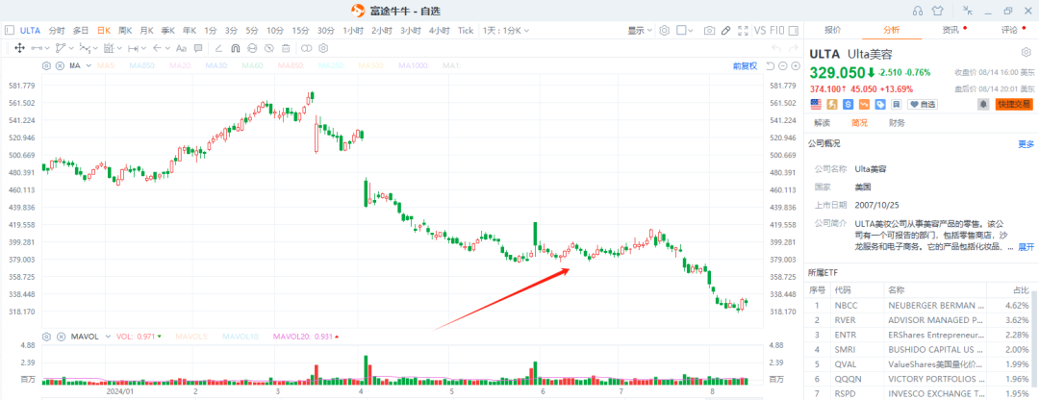Select the crosshair move cursor tool
1039x400 pixels.
tap(20, 48)
